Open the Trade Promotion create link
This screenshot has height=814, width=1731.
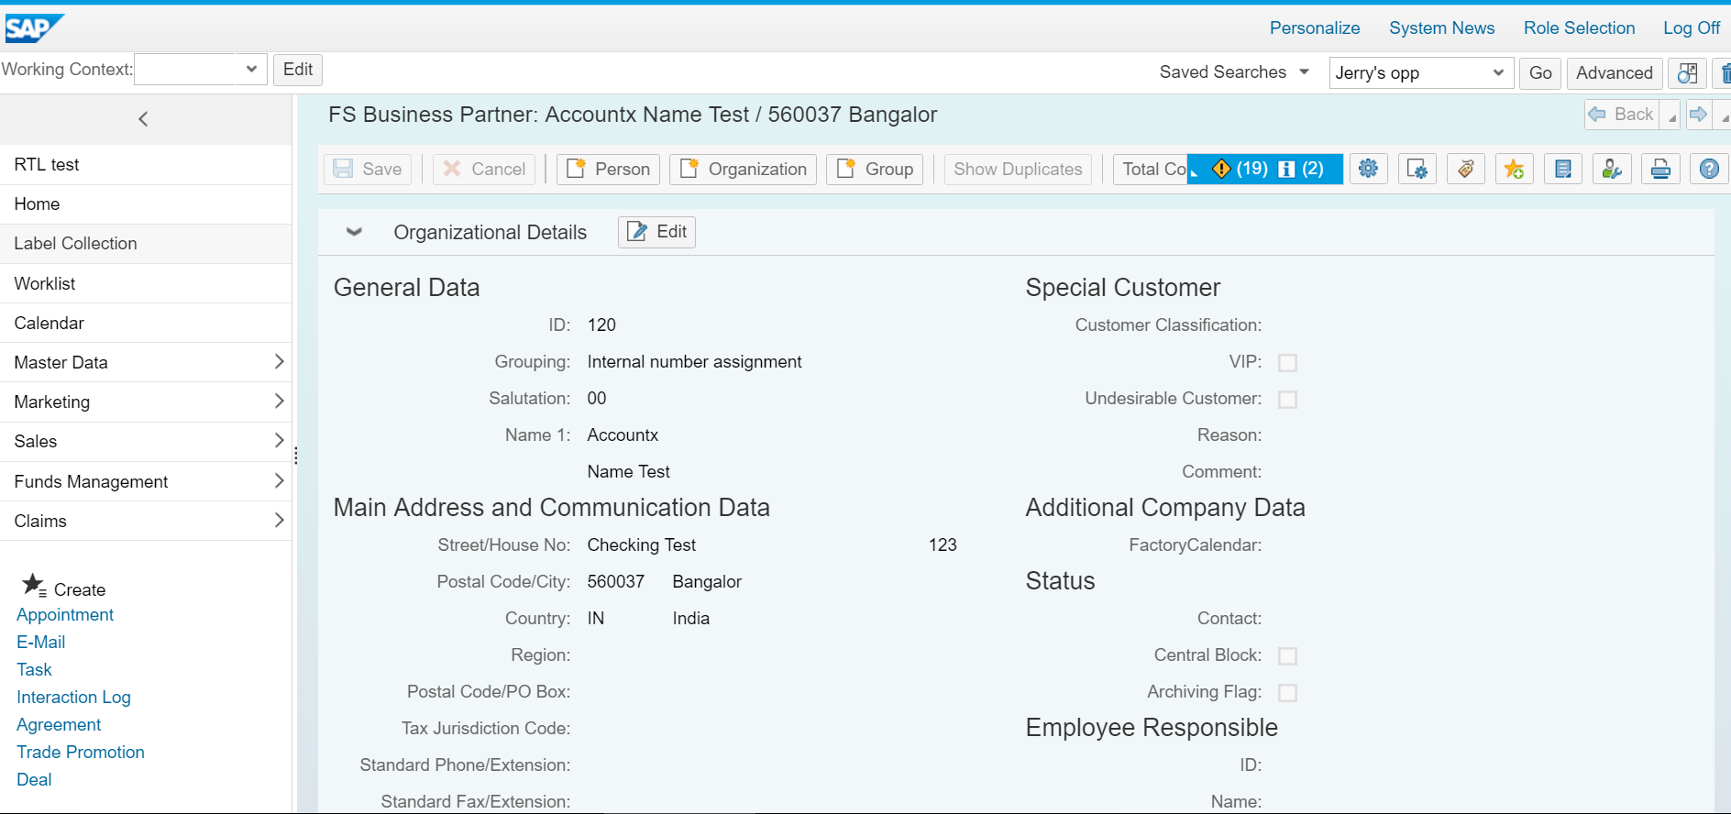click(81, 752)
